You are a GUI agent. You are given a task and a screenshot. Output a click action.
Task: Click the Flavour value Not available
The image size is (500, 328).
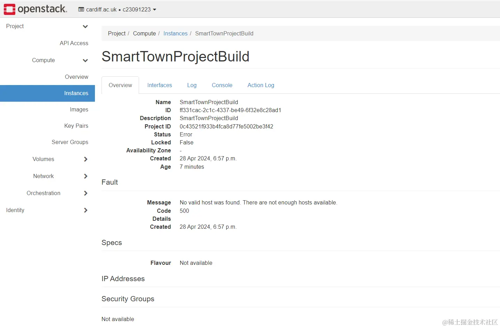pos(196,263)
